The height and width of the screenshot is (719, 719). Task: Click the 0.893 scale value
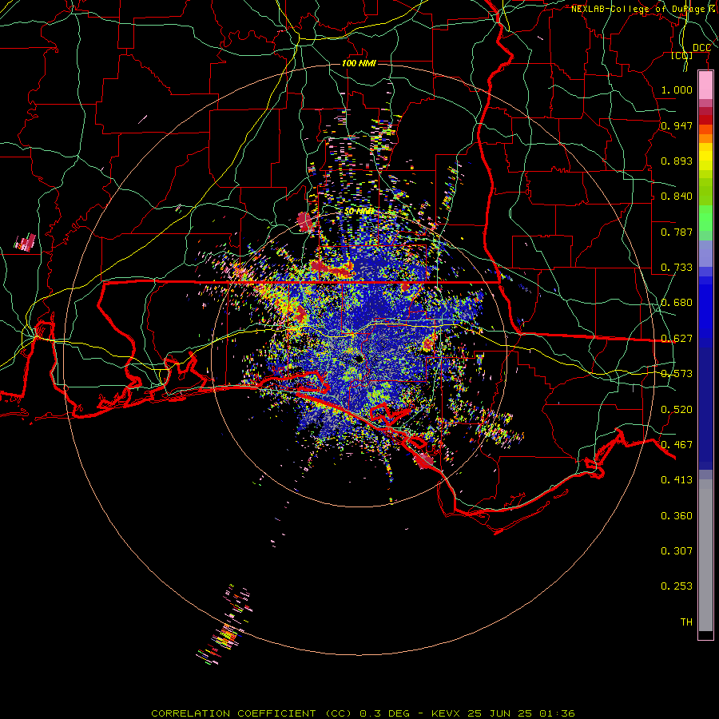[677, 161]
